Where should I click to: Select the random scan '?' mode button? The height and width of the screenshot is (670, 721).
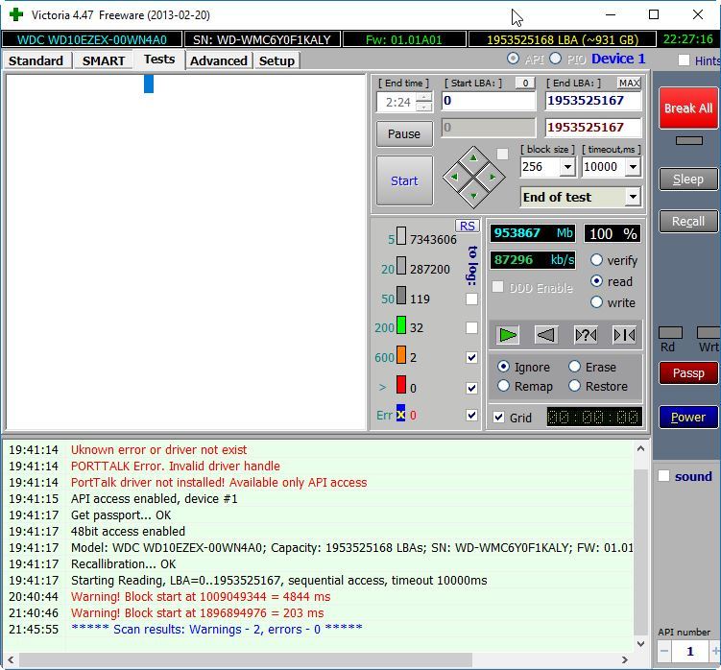(x=586, y=335)
